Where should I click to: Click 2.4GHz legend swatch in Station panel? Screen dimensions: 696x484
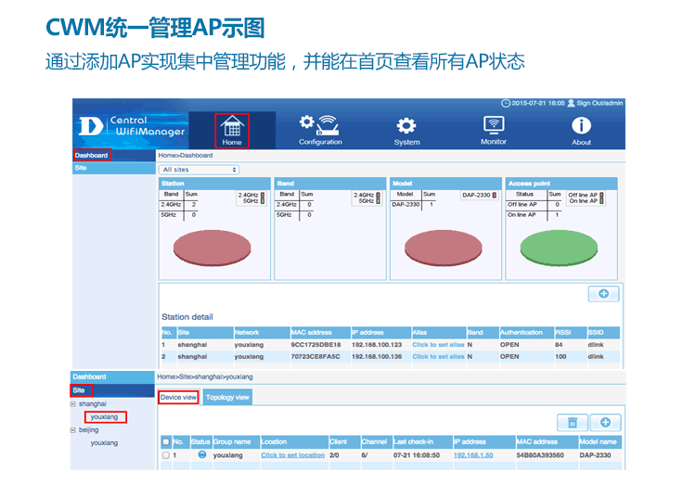(263, 196)
